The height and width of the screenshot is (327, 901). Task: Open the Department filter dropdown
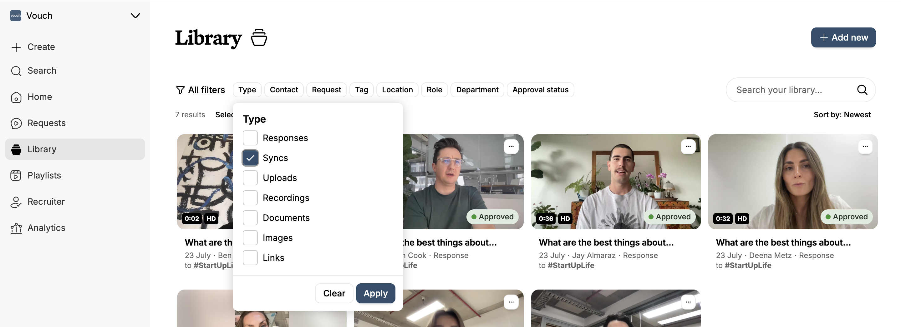click(477, 90)
